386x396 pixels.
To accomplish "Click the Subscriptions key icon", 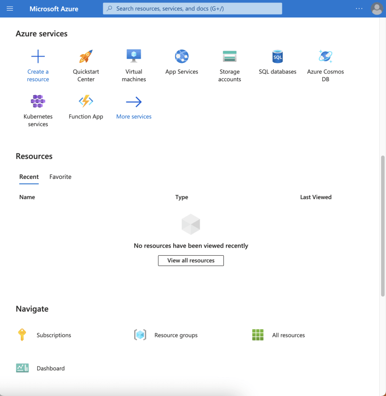I will (x=22, y=335).
